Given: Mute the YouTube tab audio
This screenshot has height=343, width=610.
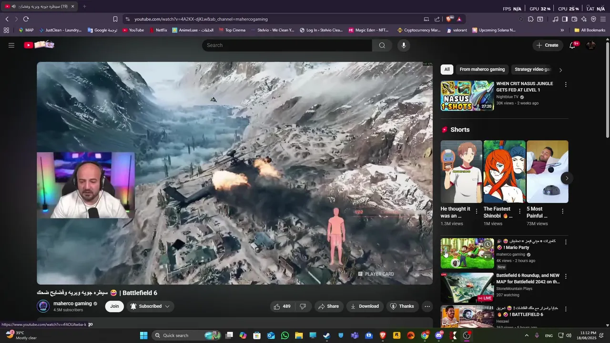Looking at the screenshot, I should 13,6.
